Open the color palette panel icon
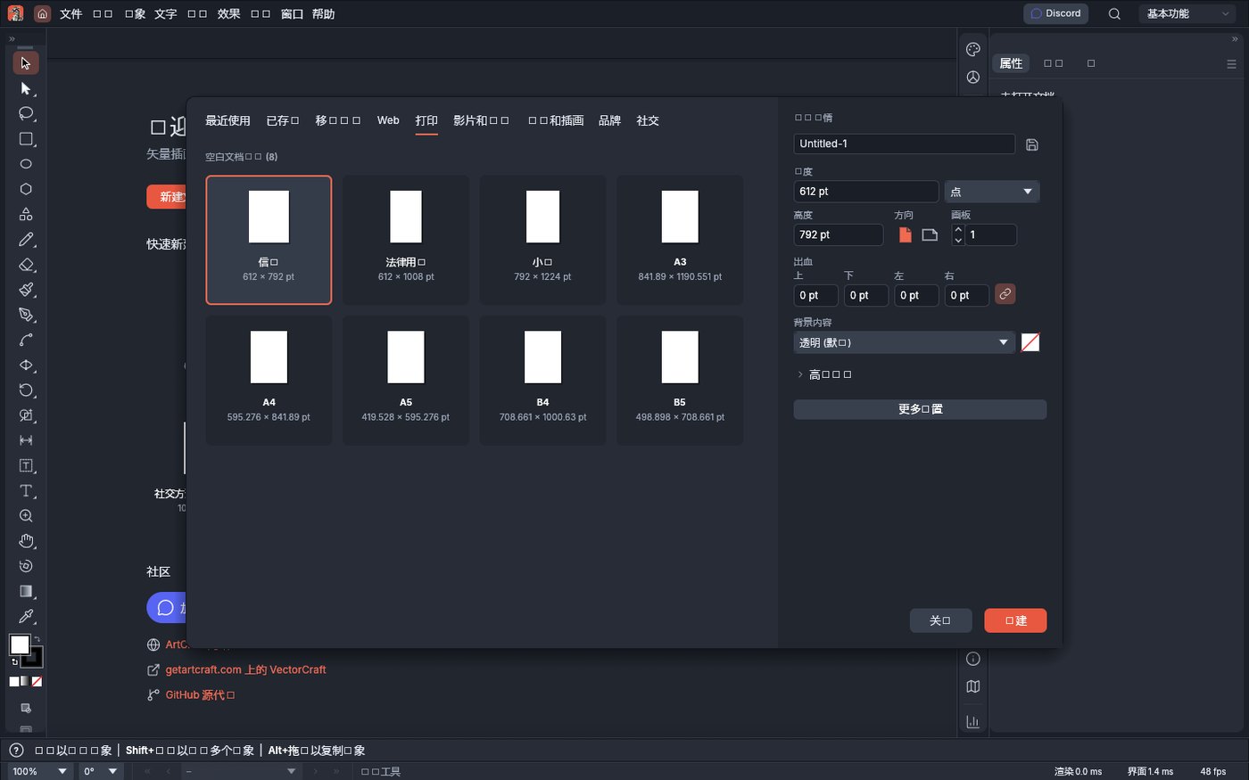The image size is (1249, 780). pyautogui.click(x=973, y=50)
